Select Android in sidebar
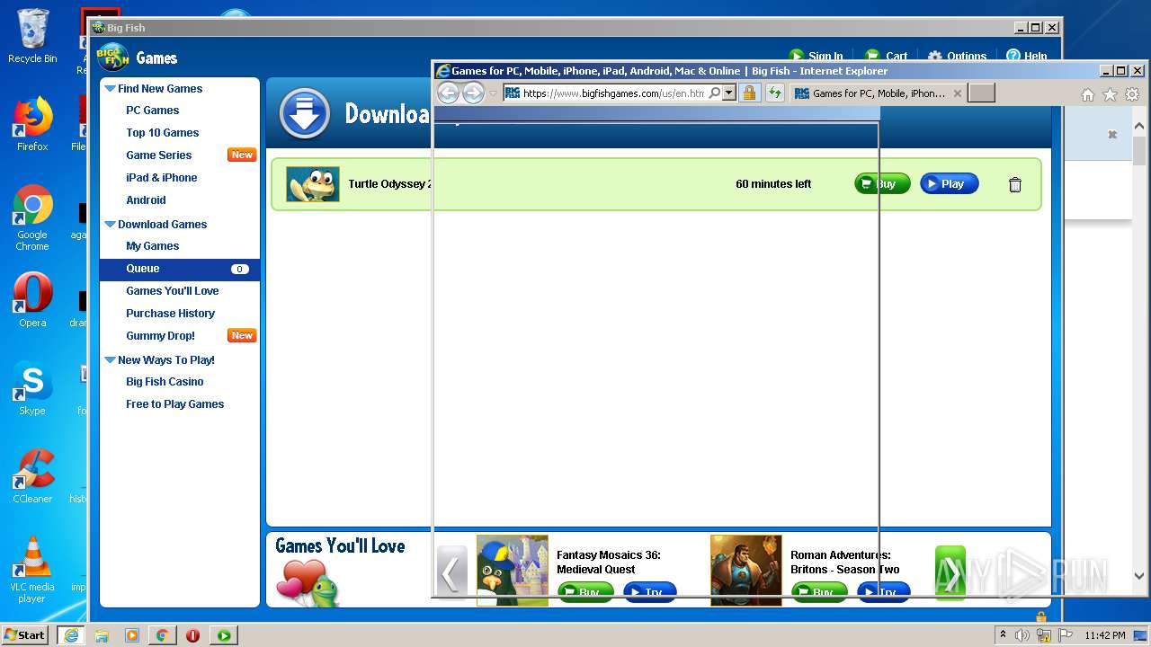This screenshot has width=1151, height=647. click(x=146, y=200)
